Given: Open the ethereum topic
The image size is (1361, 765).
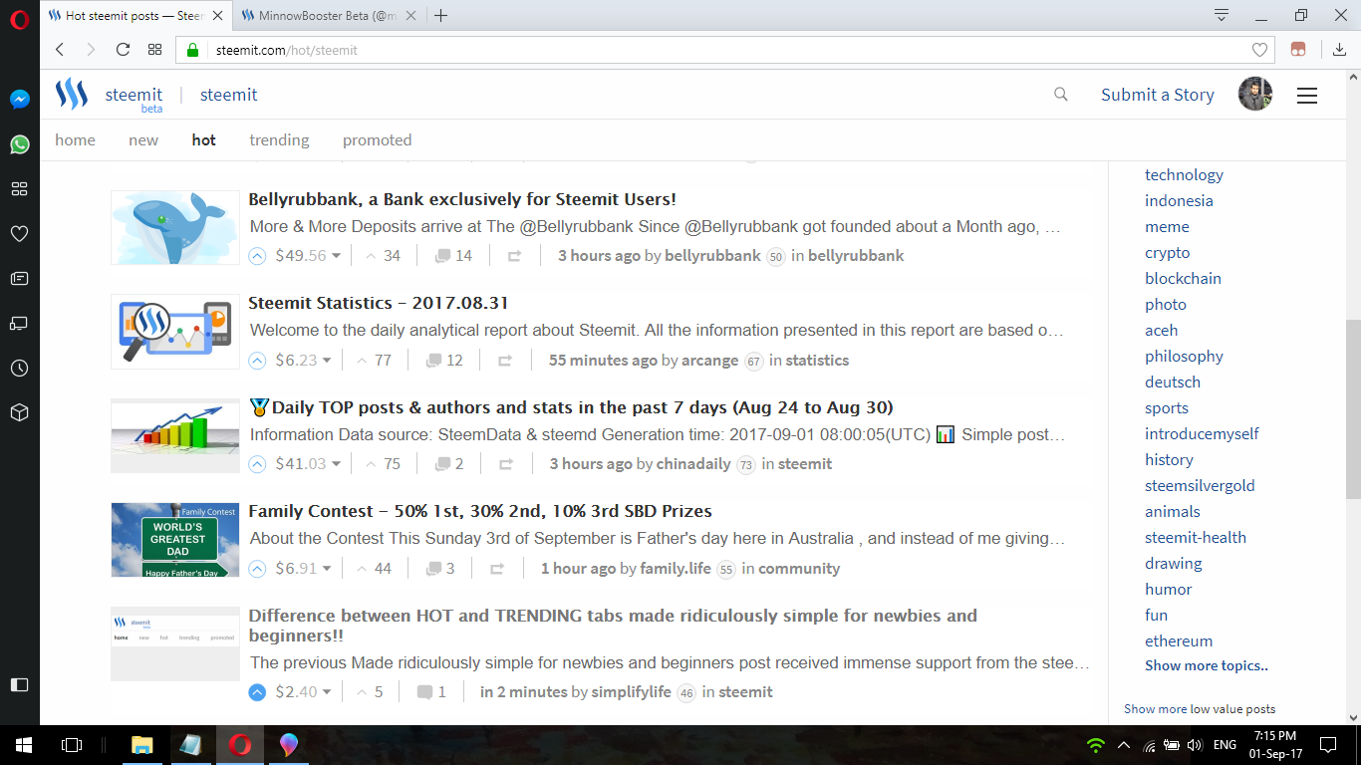Looking at the screenshot, I should 1179,641.
